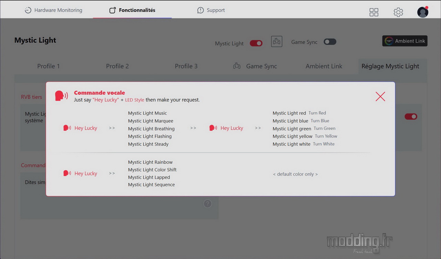Click the Hardware Monitoring gauge icon

(x=28, y=10)
